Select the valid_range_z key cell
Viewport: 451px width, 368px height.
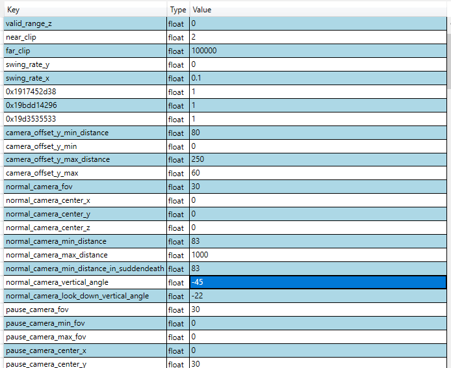pos(85,23)
